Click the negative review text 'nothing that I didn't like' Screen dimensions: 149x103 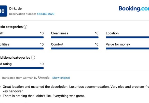pos(44,96)
